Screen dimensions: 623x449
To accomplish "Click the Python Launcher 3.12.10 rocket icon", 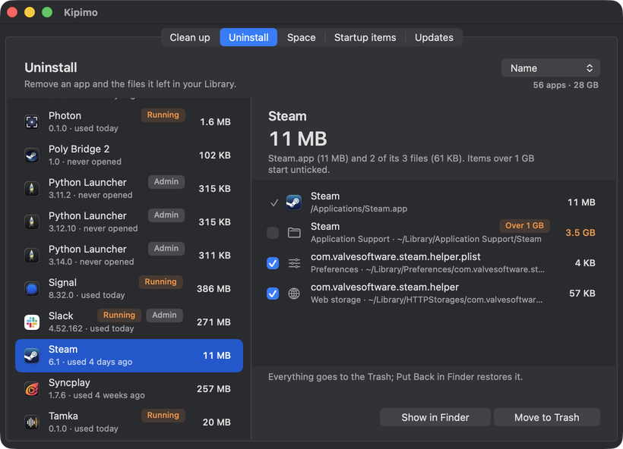I will [x=32, y=221].
